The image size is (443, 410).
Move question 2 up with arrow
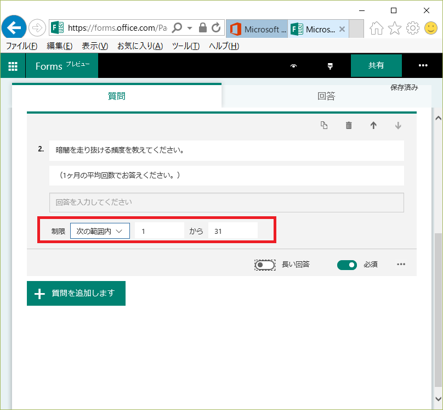pyautogui.click(x=373, y=125)
